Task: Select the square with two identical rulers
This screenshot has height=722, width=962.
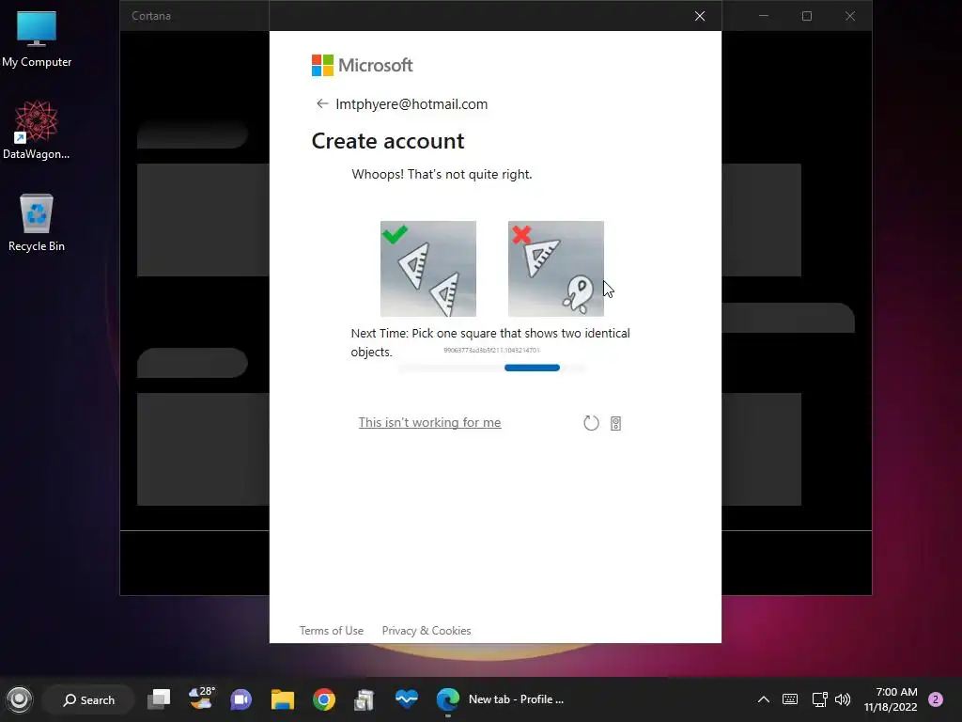Action: click(428, 269)
